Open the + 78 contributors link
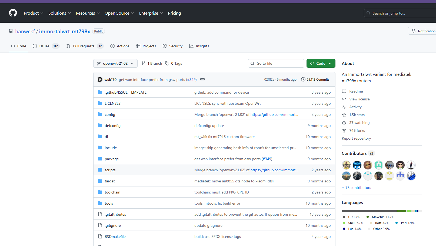Screen dimensions: 436x246 point(356,188)
